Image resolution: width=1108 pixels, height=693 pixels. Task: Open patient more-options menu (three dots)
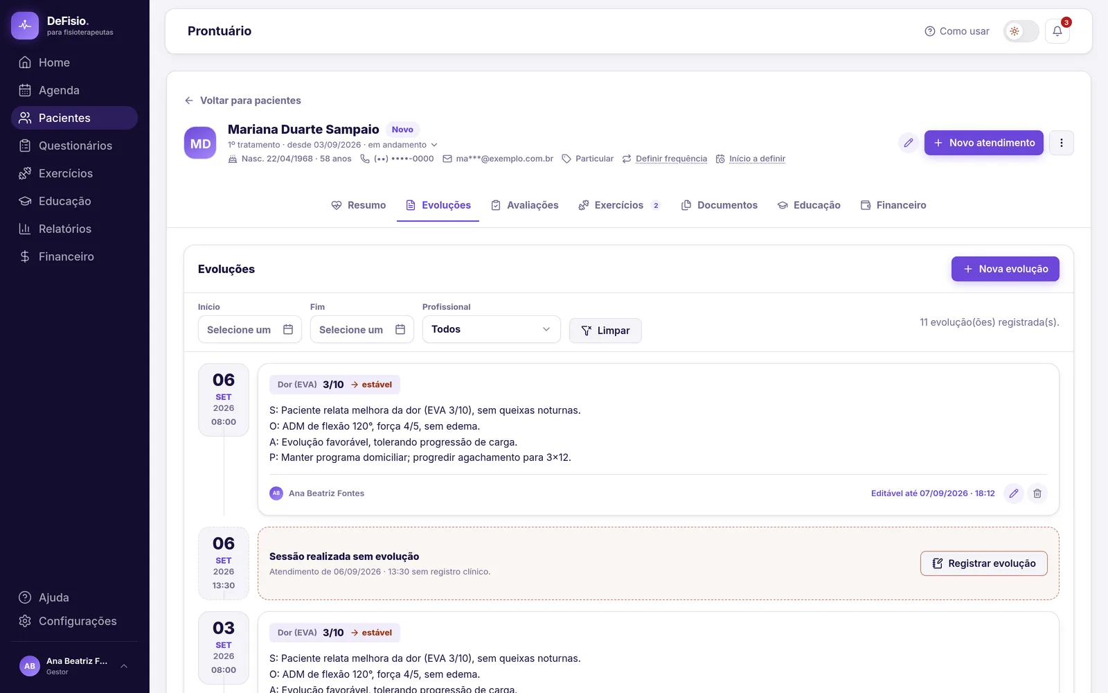click(1062, 143)
